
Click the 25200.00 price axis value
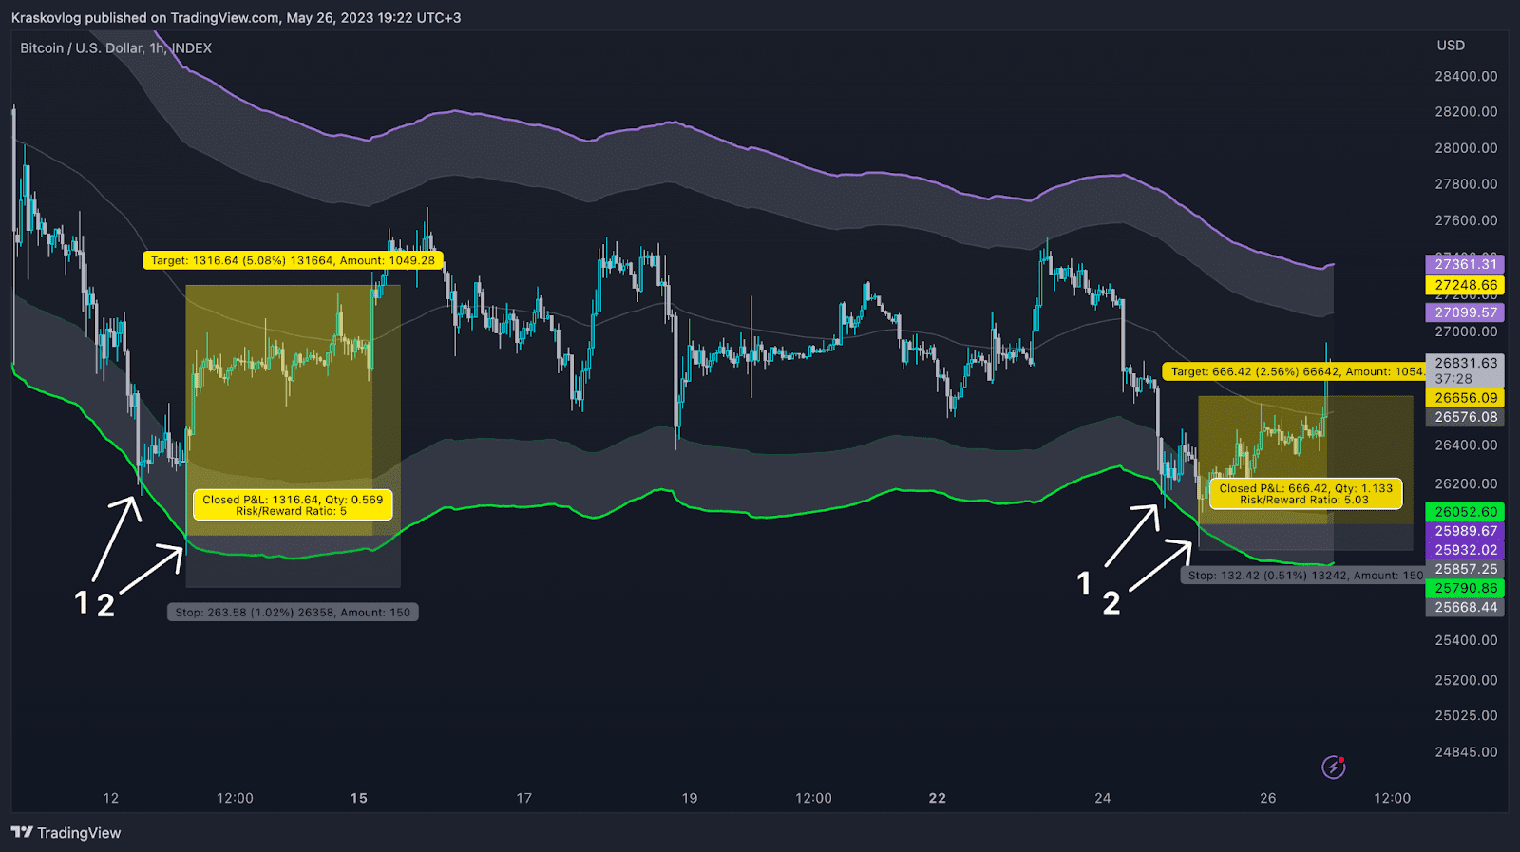point(1466,680)
